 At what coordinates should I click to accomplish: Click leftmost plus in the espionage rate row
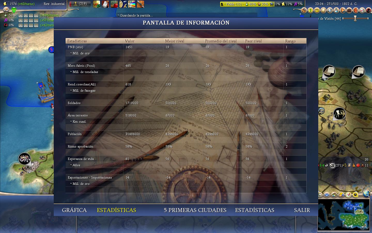point(21,25)
